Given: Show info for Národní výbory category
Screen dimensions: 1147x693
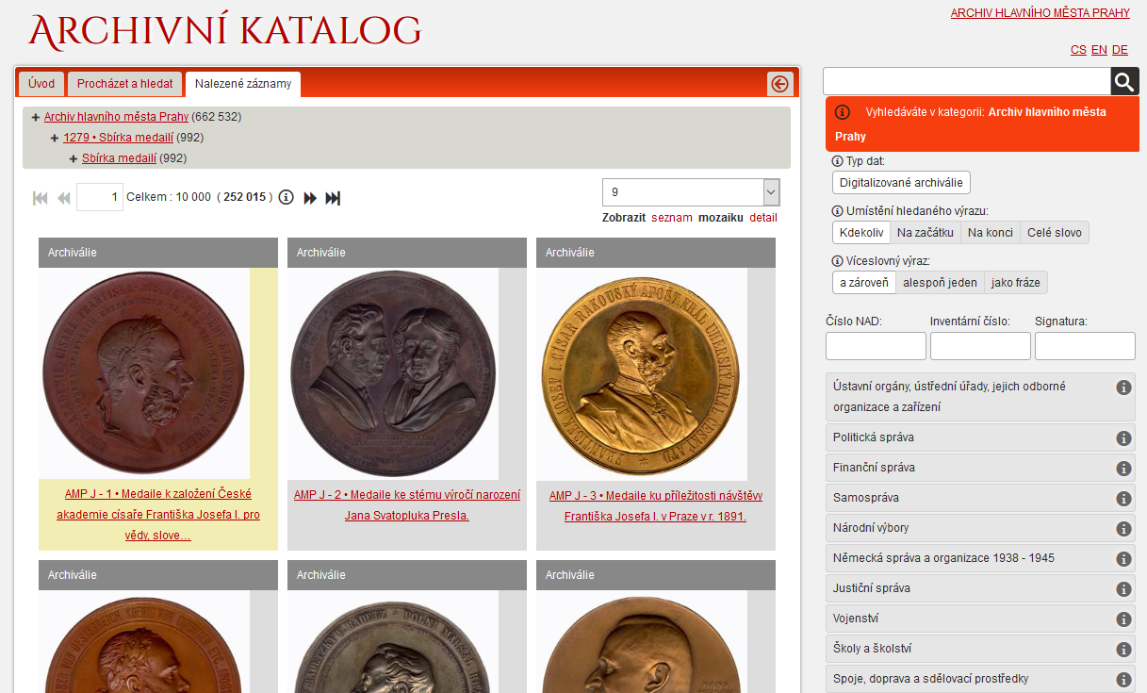Looking at the screenshot, I should [1123, 529].
